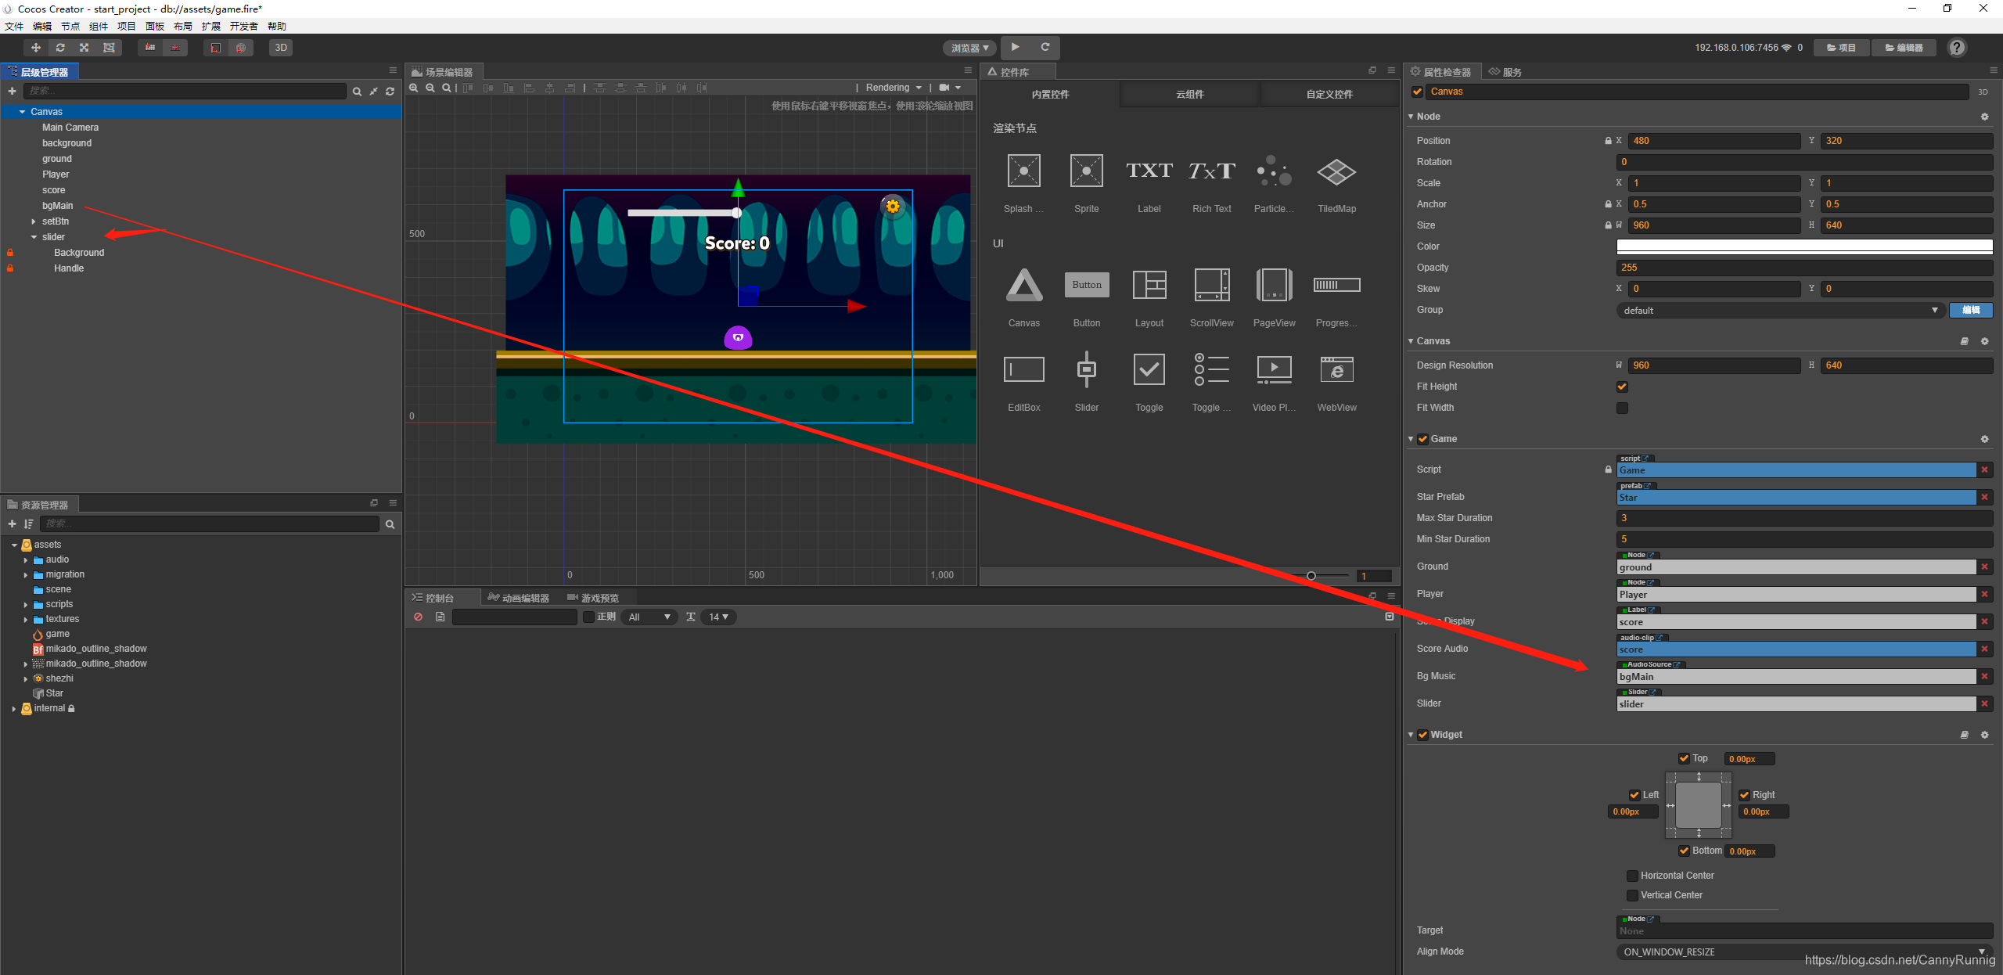
Task: Select the Sprite control in the widget library
Action: [1086, 171]
